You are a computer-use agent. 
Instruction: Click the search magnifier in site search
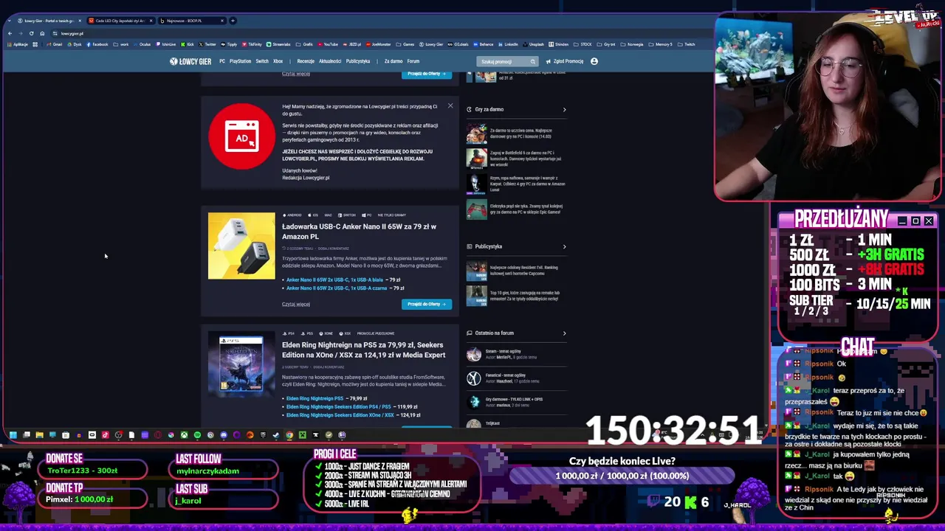pos(532,61)
